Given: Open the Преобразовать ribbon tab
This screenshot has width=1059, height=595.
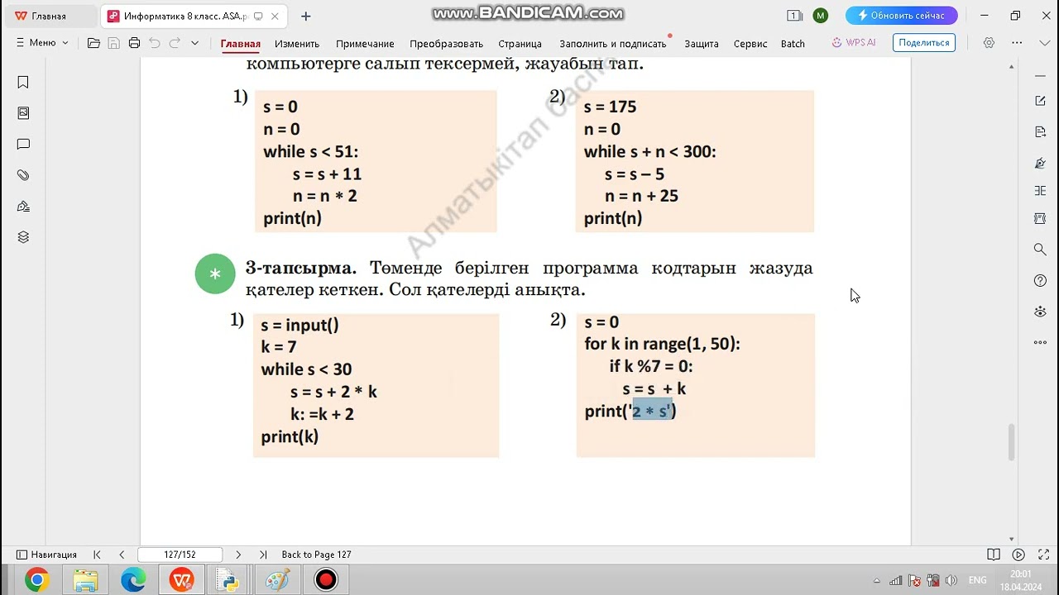Looking at the screenshot, I should 446,44.
